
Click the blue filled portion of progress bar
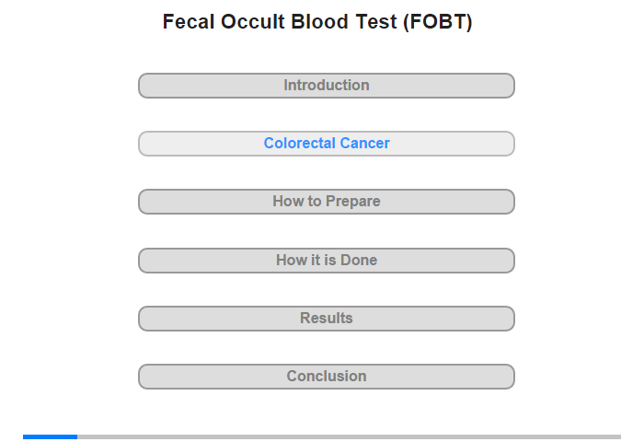click(x=50, y=436)
